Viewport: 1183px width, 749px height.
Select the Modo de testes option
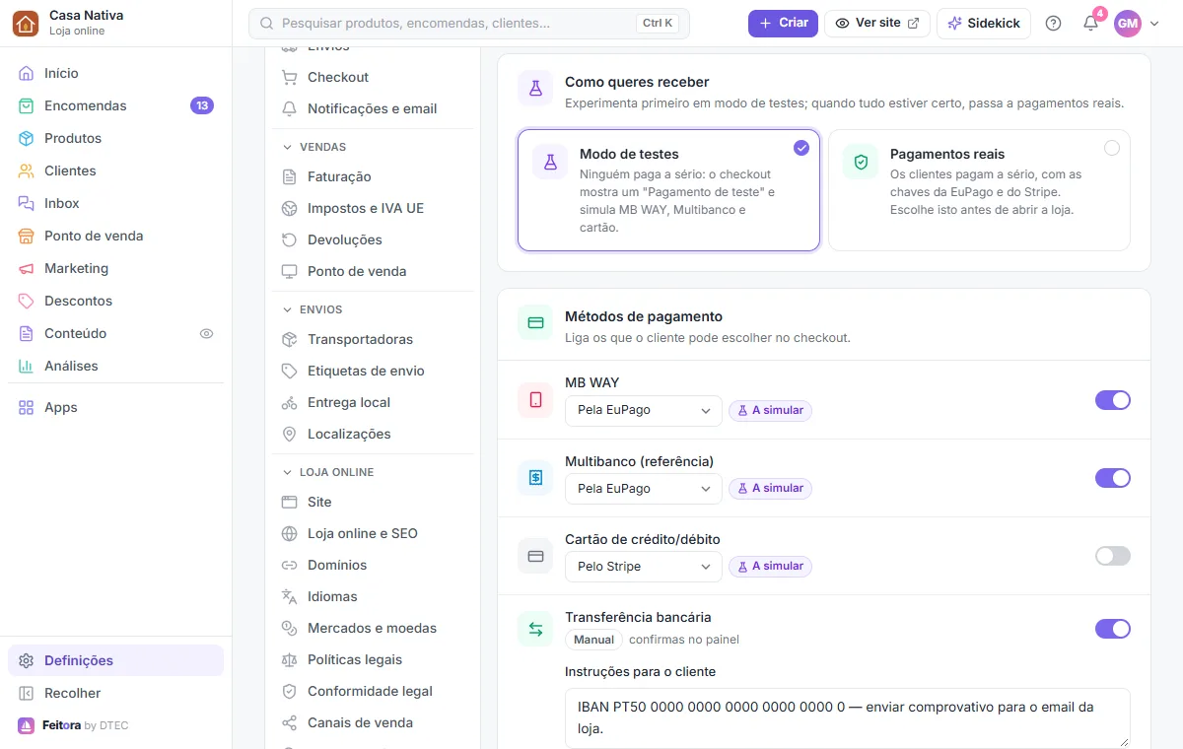[x=668, y=190]
